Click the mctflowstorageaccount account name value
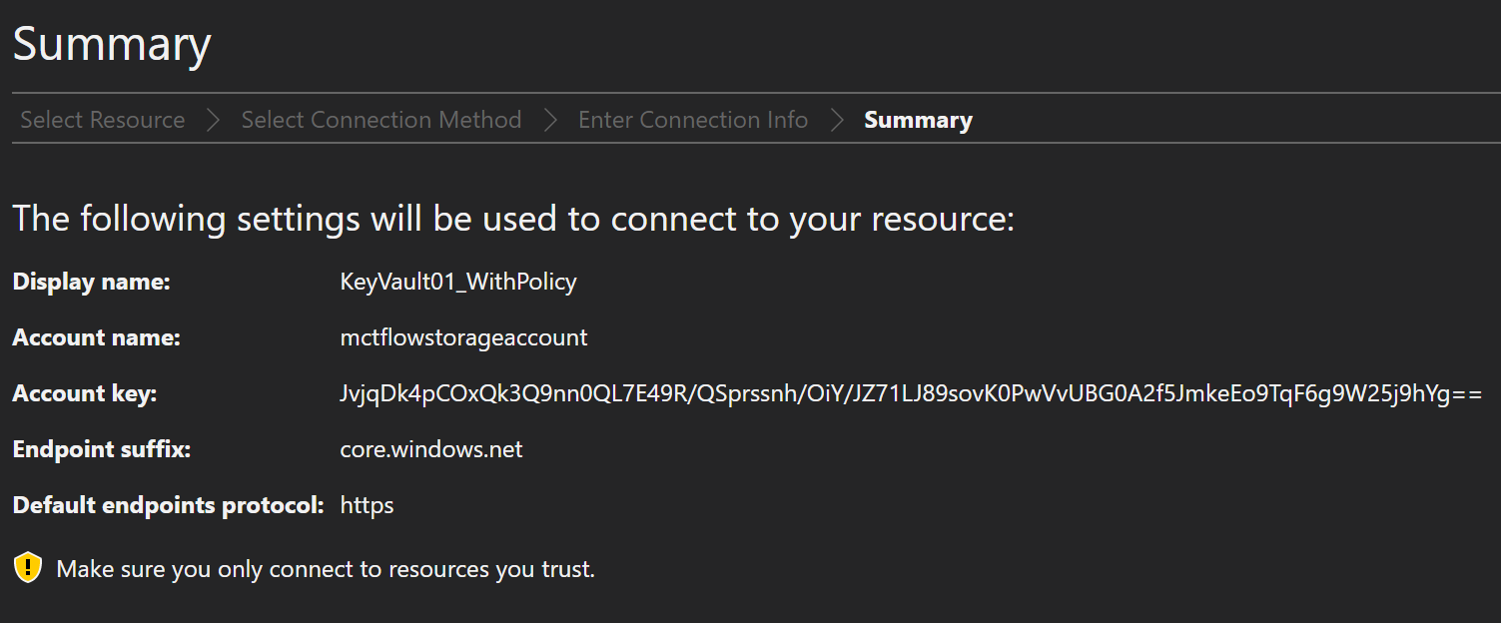This screenshot has width=1501, height=623. tap(463, 337)
